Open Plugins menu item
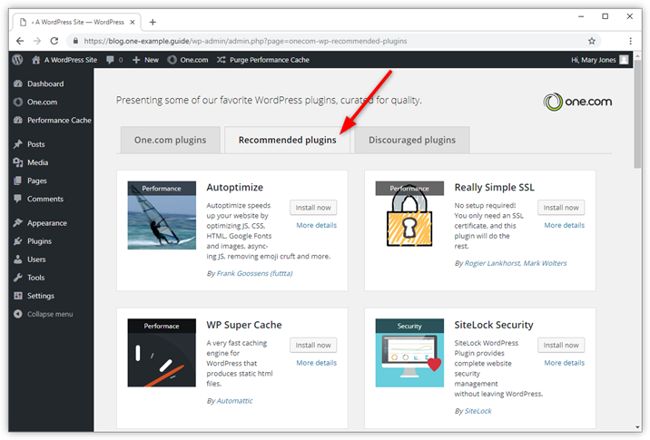Viewport: 650px width, 440px height. coord(39,241)
